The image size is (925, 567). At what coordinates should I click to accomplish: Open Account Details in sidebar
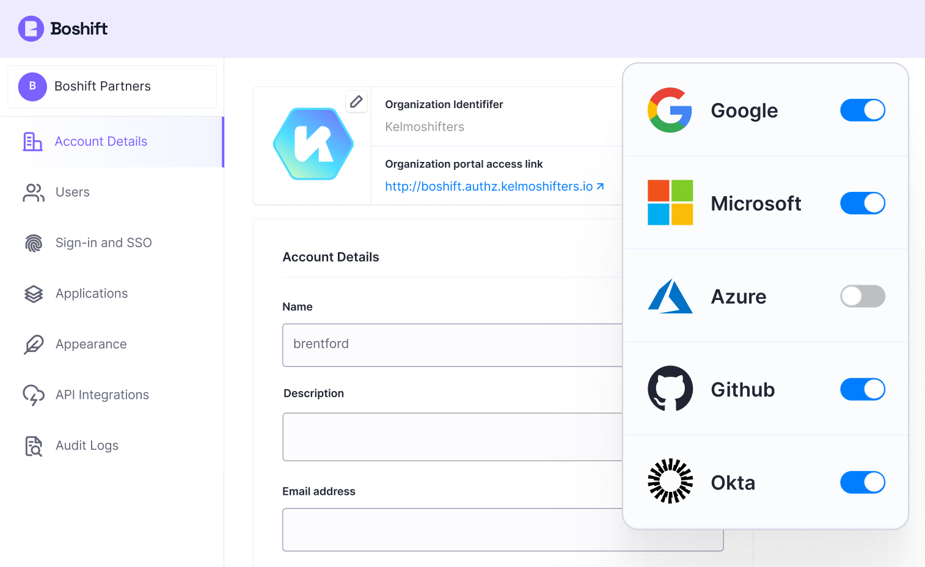click(112, 142)
